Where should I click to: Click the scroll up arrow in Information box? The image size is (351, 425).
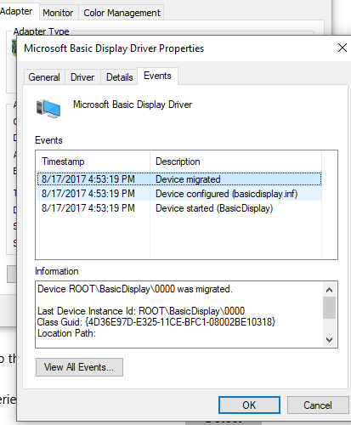pos(329,290)
